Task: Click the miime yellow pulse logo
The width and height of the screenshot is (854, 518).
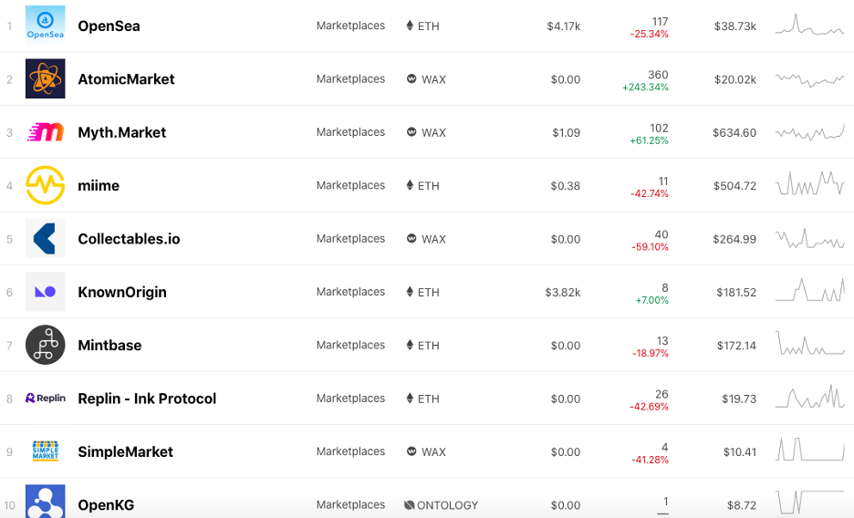Action: click(46, 185)
